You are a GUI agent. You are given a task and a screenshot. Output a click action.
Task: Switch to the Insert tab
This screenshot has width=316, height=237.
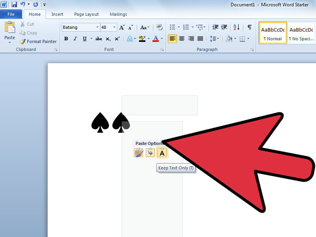pos(57,14)
